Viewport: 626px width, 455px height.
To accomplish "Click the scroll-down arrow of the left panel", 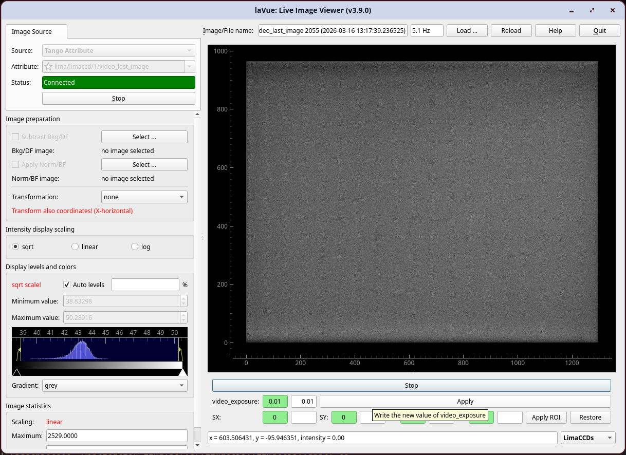I will pyautogui.click(x=197, y=445).
